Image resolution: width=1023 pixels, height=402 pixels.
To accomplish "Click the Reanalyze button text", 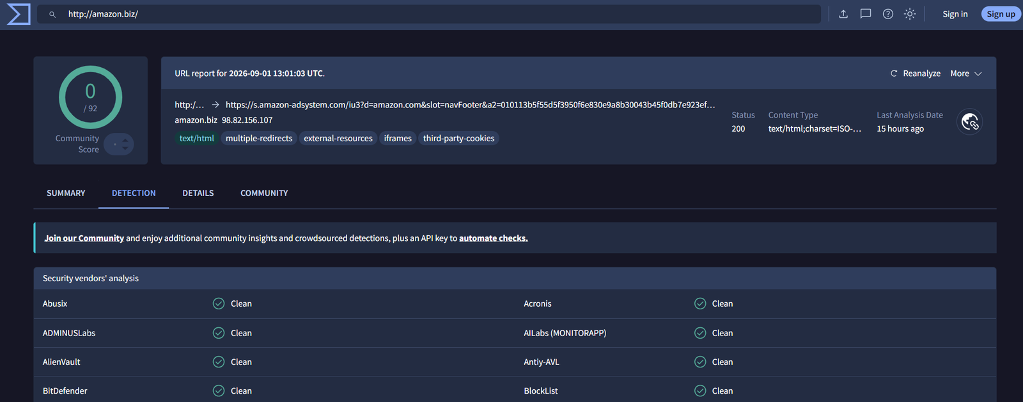I will click(921, 73).
